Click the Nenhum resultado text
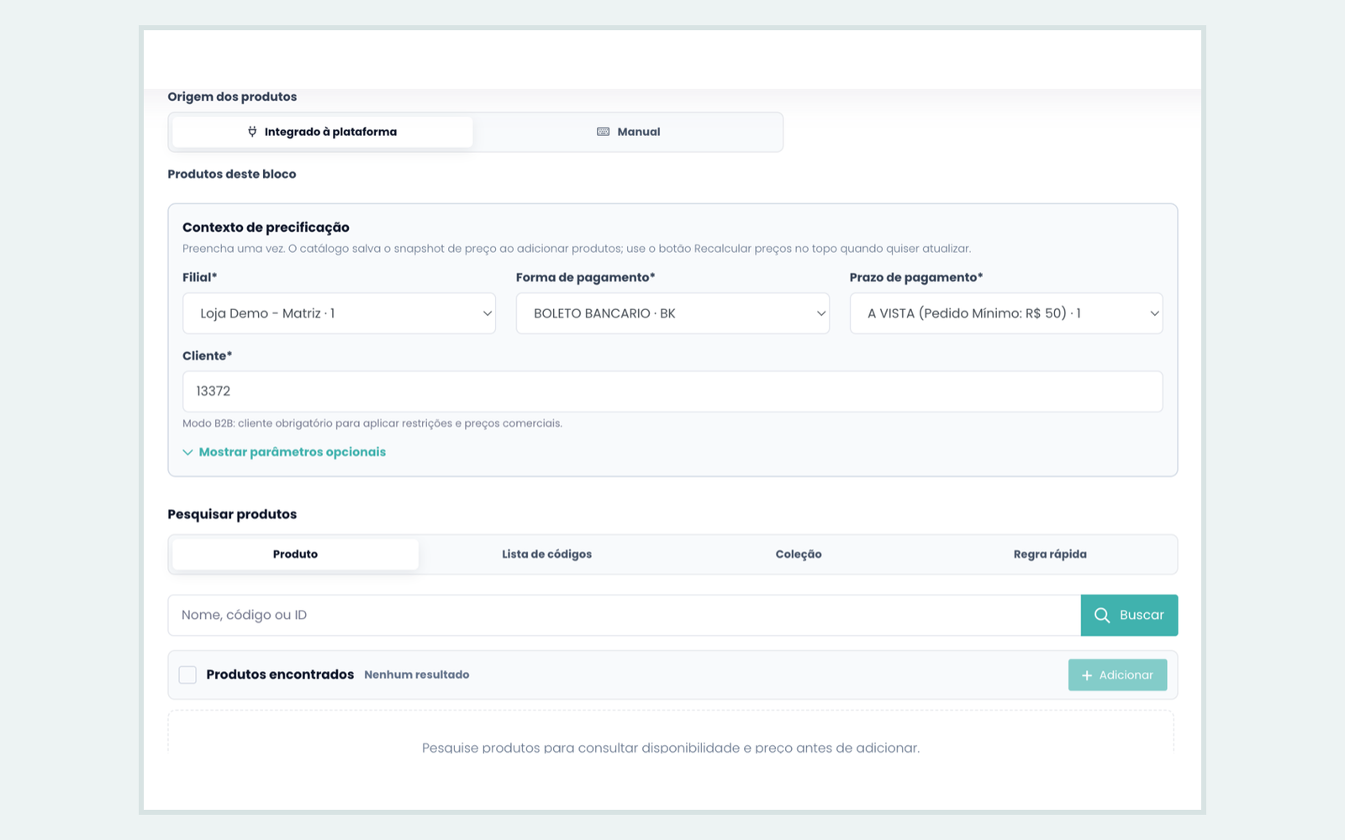The width and height of the screenshot is (1345, 840). pyautogui.click(x=417, y=675)
